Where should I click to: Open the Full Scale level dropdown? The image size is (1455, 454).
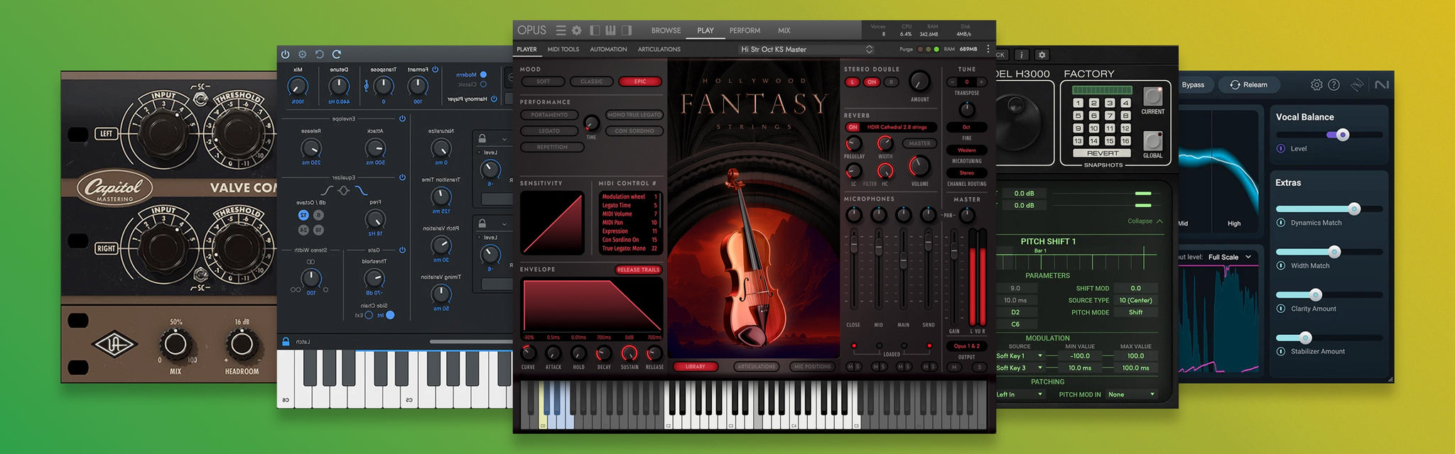point(1230,257)
